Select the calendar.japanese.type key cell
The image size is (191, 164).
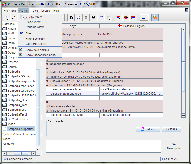pyautogui.click(x=73, y=89)
